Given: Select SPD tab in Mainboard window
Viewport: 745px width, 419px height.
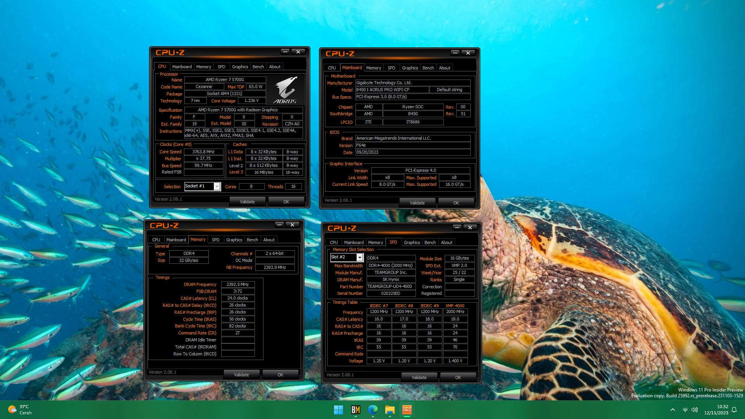Looking at the screenshot, I should click(x=392, y=68).
